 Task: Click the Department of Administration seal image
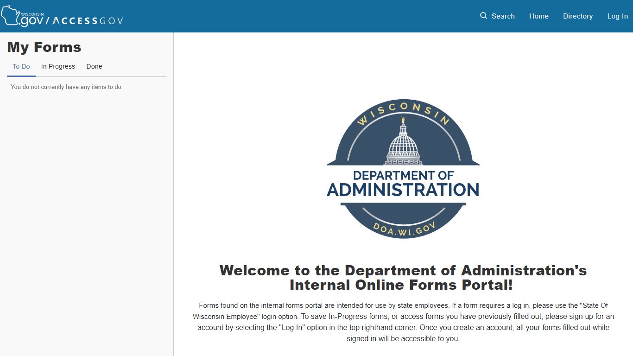click(403, 169)
